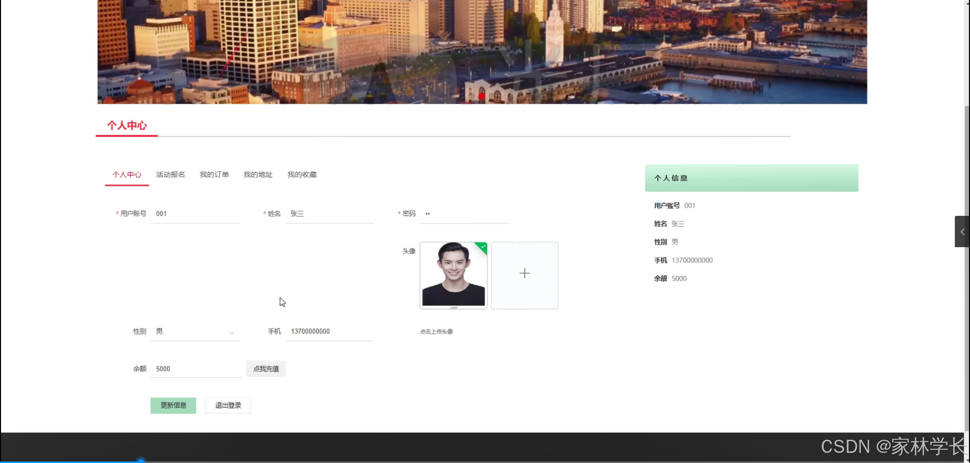Collapse the page with the right-edge chevron
Screen dimensions: 970x463
point(962,231)
